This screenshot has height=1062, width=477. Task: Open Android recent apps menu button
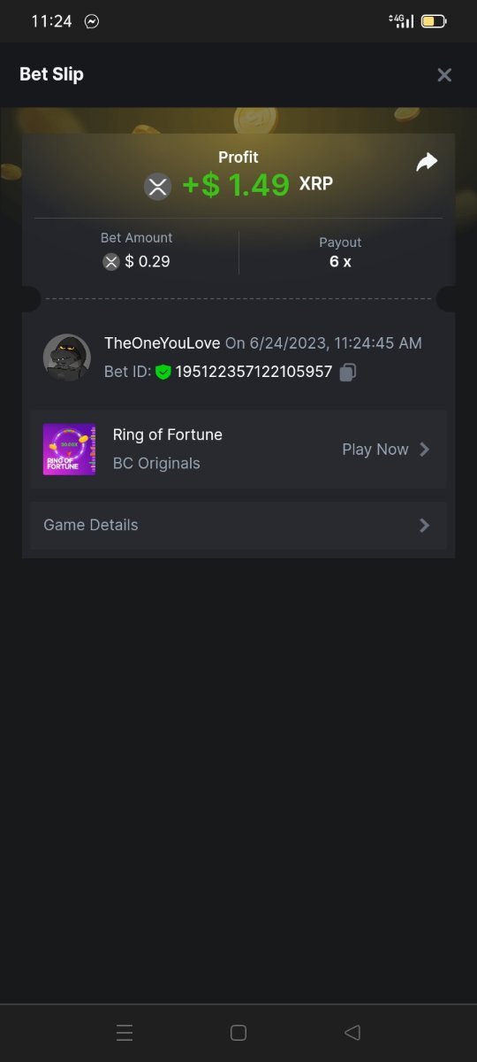click(x=125, y=1033)
